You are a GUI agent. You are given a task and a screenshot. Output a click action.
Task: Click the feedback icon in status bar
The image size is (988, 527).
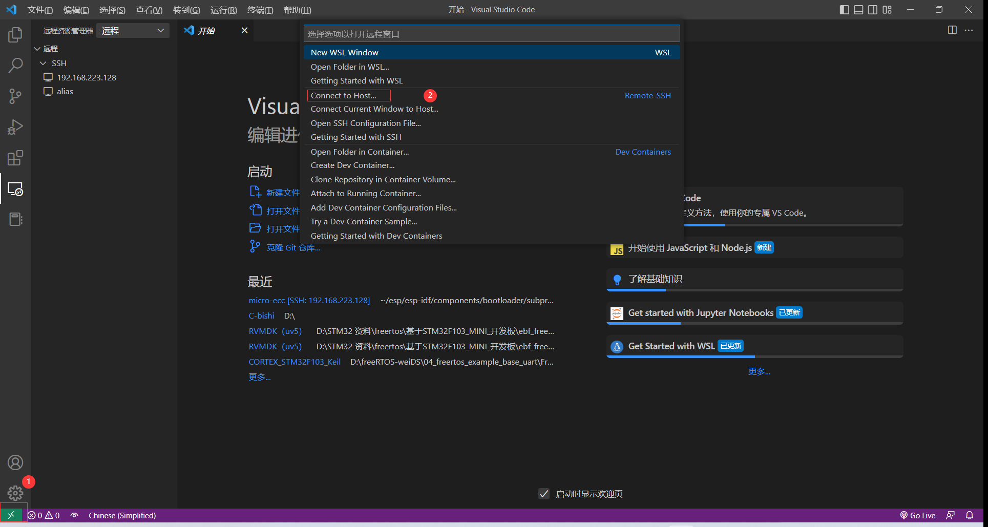tap(951, 515)
